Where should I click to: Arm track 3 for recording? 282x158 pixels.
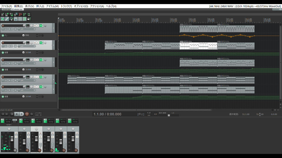(3, 60)
